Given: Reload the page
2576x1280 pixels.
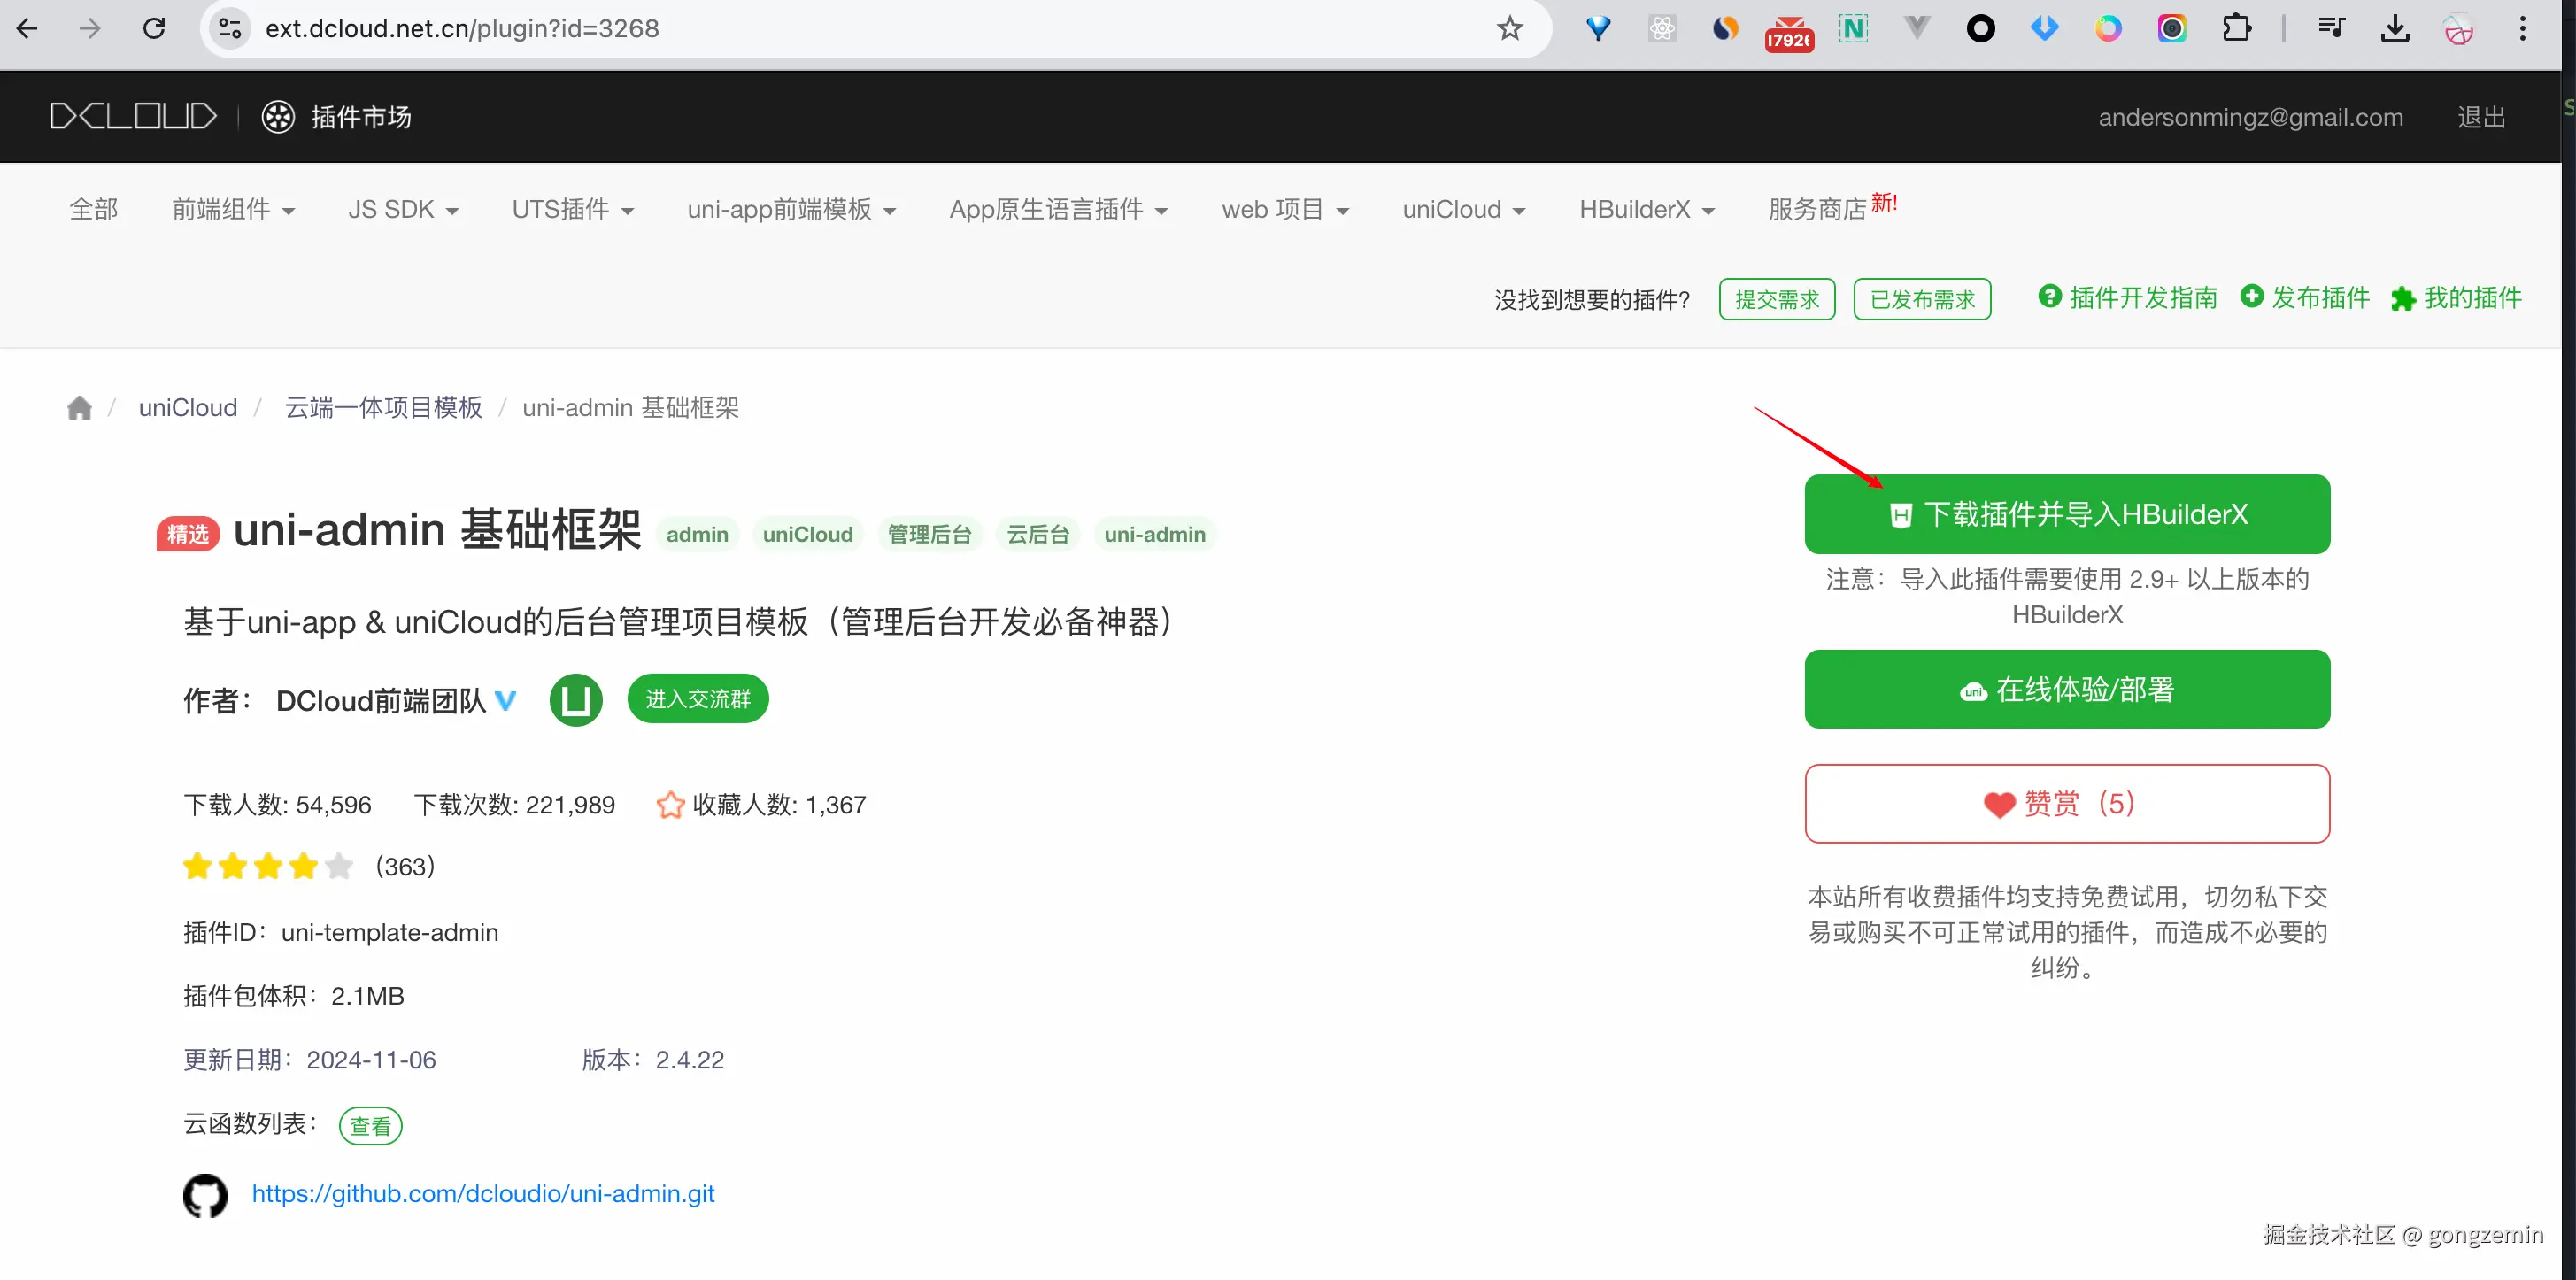Looking at the screenshot, I should click(154, 28).
